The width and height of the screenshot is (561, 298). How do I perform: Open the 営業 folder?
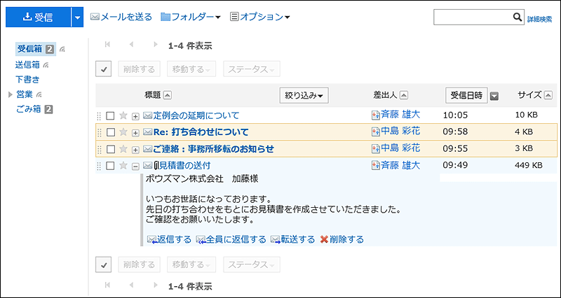tap(25, 94)
